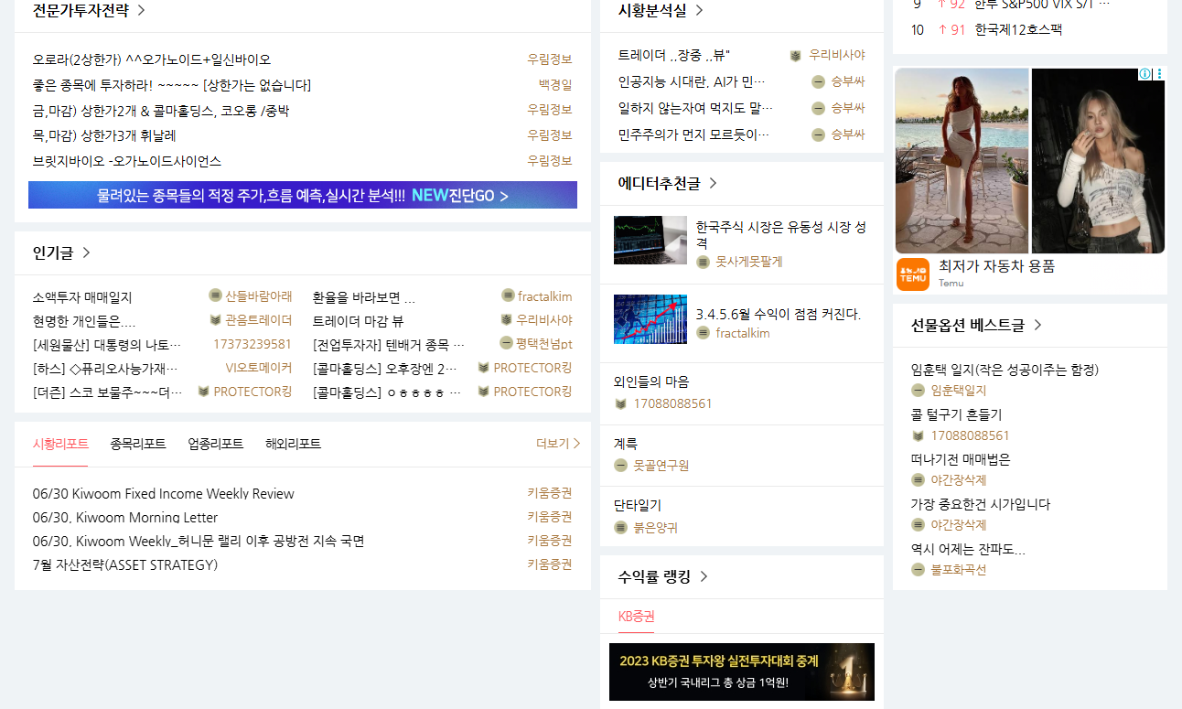The height and width of the screenshot is (709, 1182).
Task: Switch to 종목리포트 tab
Action: [x=138, y=444]
